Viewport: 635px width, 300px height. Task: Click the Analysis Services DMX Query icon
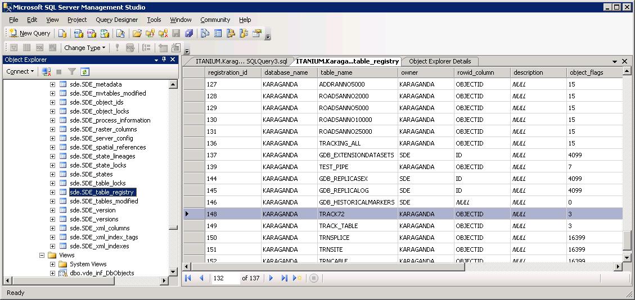[92, 34]
